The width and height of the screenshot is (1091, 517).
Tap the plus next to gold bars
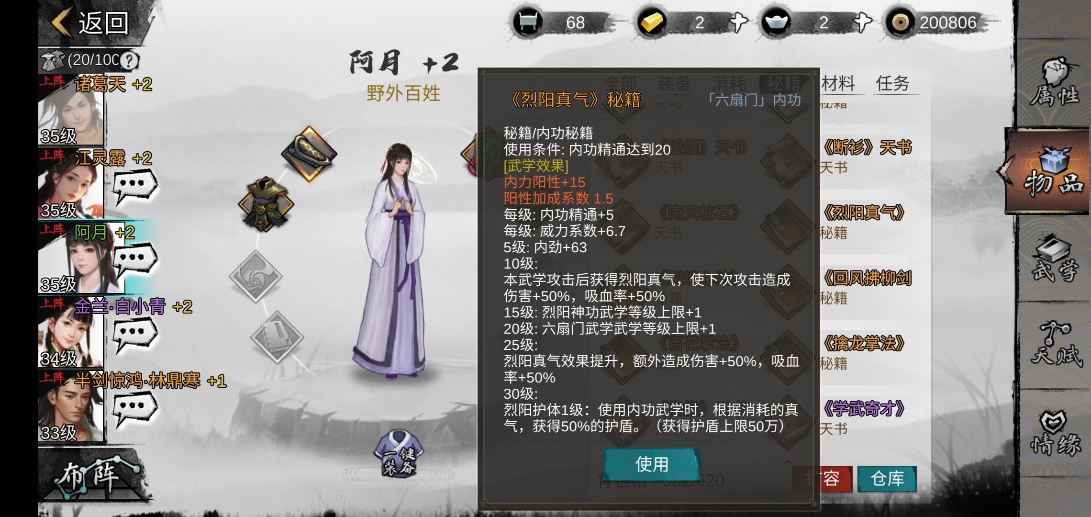[738, 22]
